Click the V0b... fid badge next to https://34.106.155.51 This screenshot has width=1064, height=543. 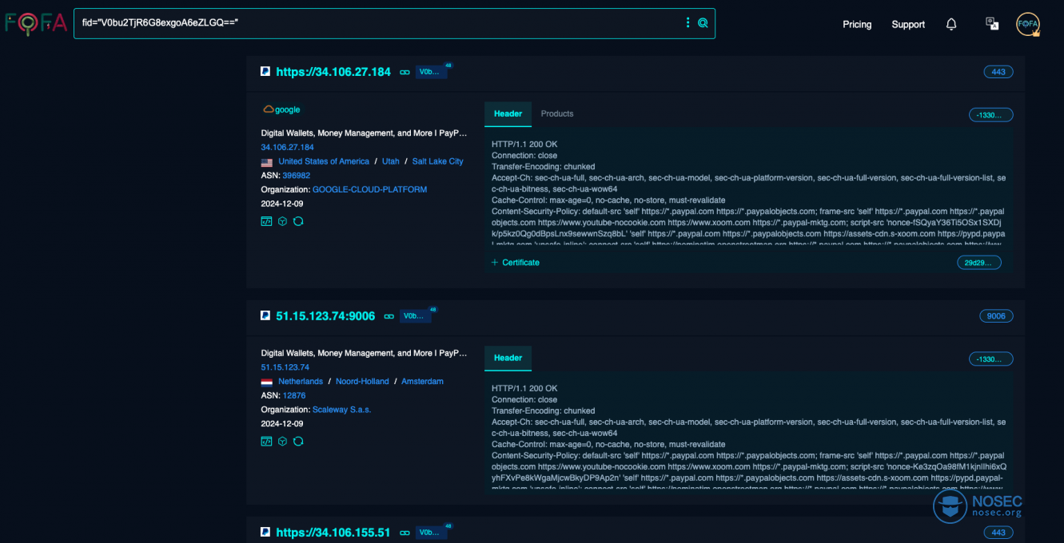click(x=430, y=532)
